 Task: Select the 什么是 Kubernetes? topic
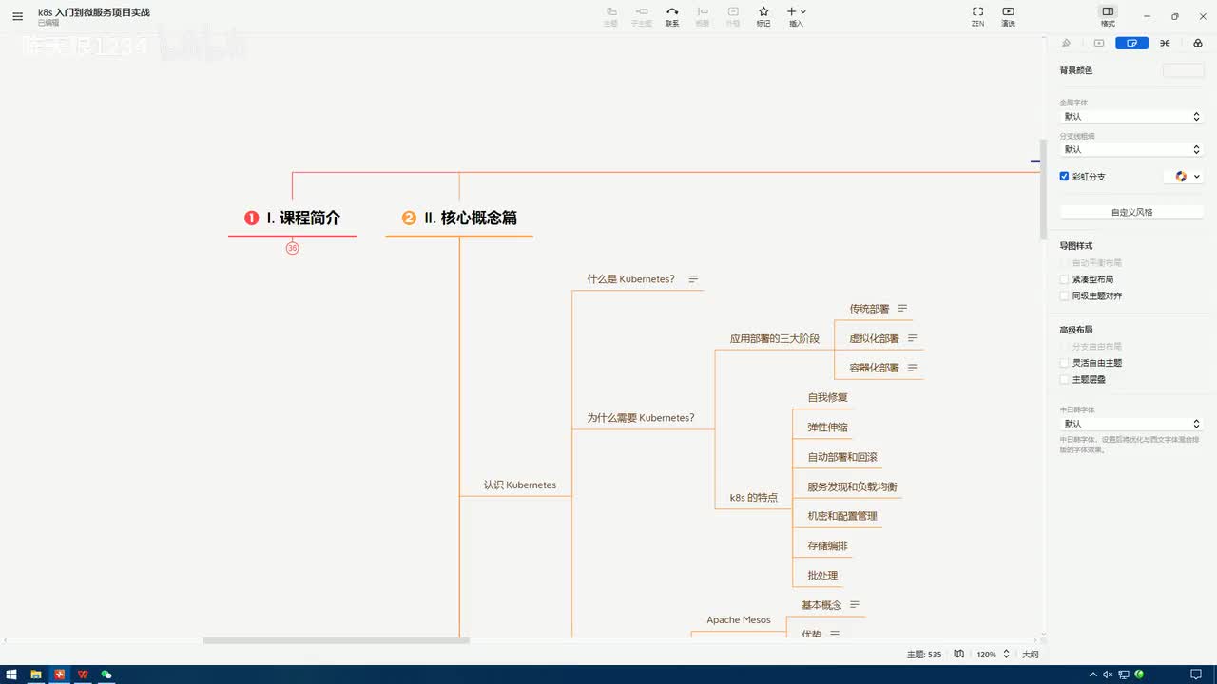[630, 279]
